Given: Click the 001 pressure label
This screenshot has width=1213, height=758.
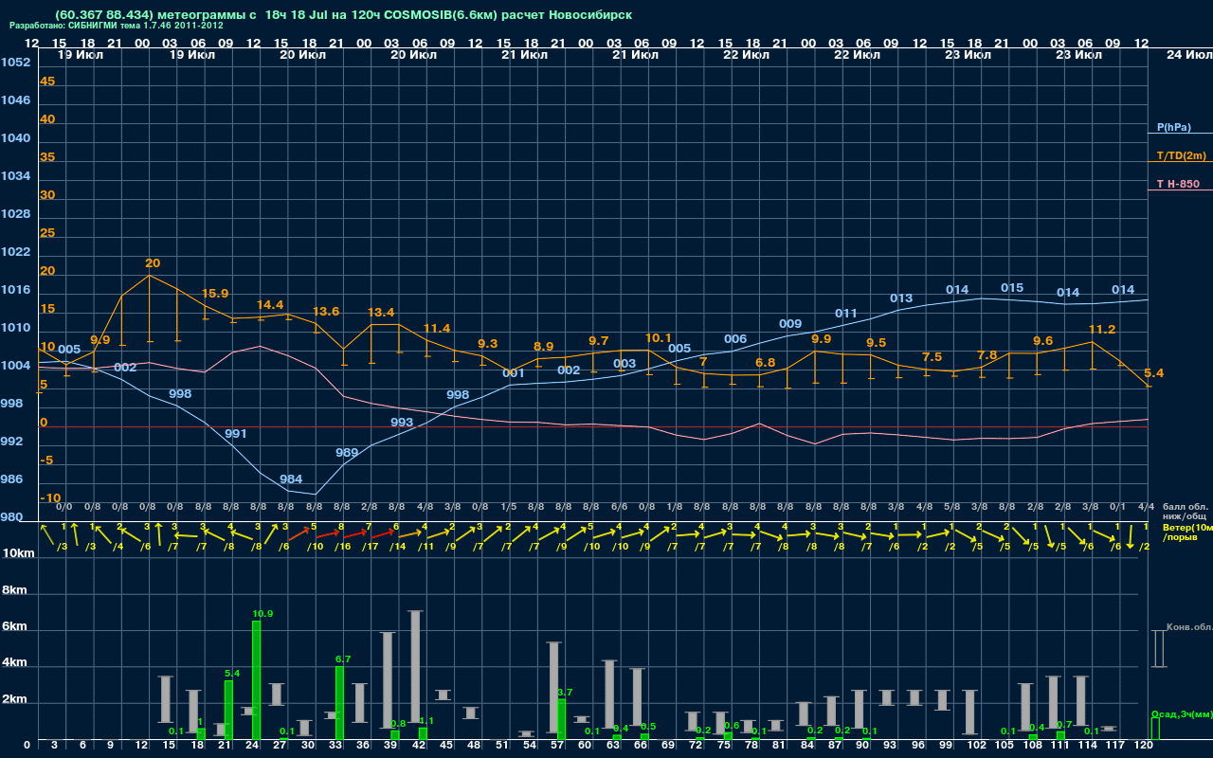Looking at the screenshot, I should click(x=514, y=373).
